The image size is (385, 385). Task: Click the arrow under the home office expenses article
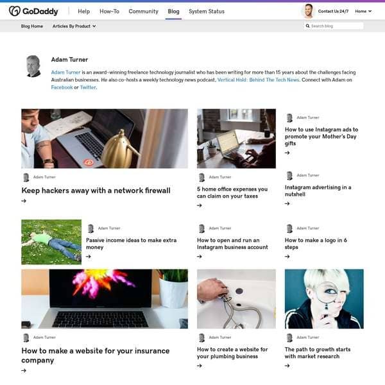point(200,205)
